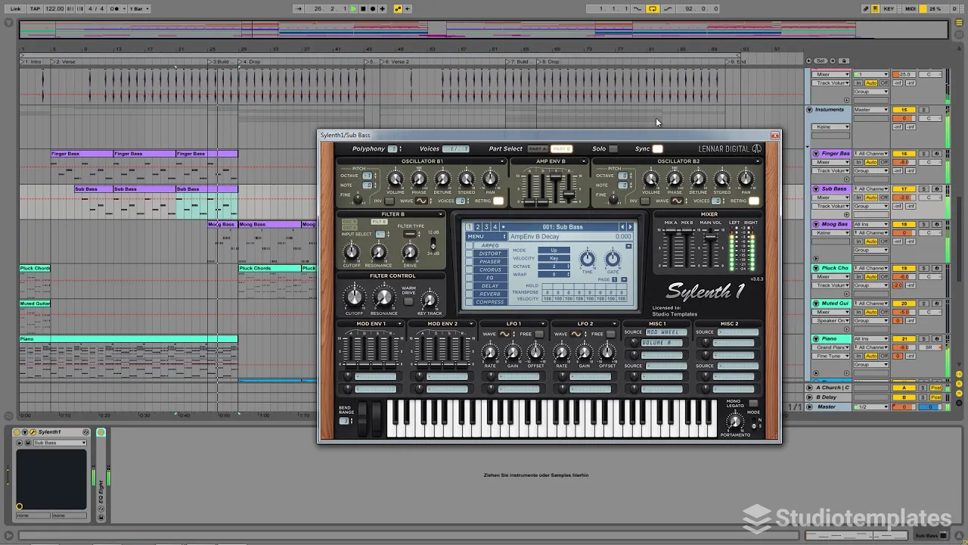Click the Record button in Ableton transport
Image resolution: width=968 pixels, height=545 pixels.
tap(372, 9)
